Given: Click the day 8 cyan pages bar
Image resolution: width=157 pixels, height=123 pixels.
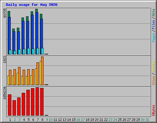Looking at the screenshot, I should (x=42, y=51).
